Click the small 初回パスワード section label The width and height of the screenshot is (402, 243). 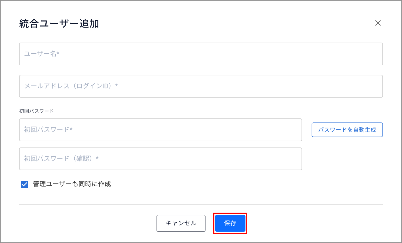pyautogui.click(x=37, y=111)
